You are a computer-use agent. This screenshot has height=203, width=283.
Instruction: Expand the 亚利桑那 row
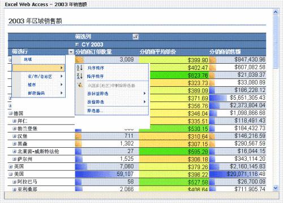coord(14,189)
